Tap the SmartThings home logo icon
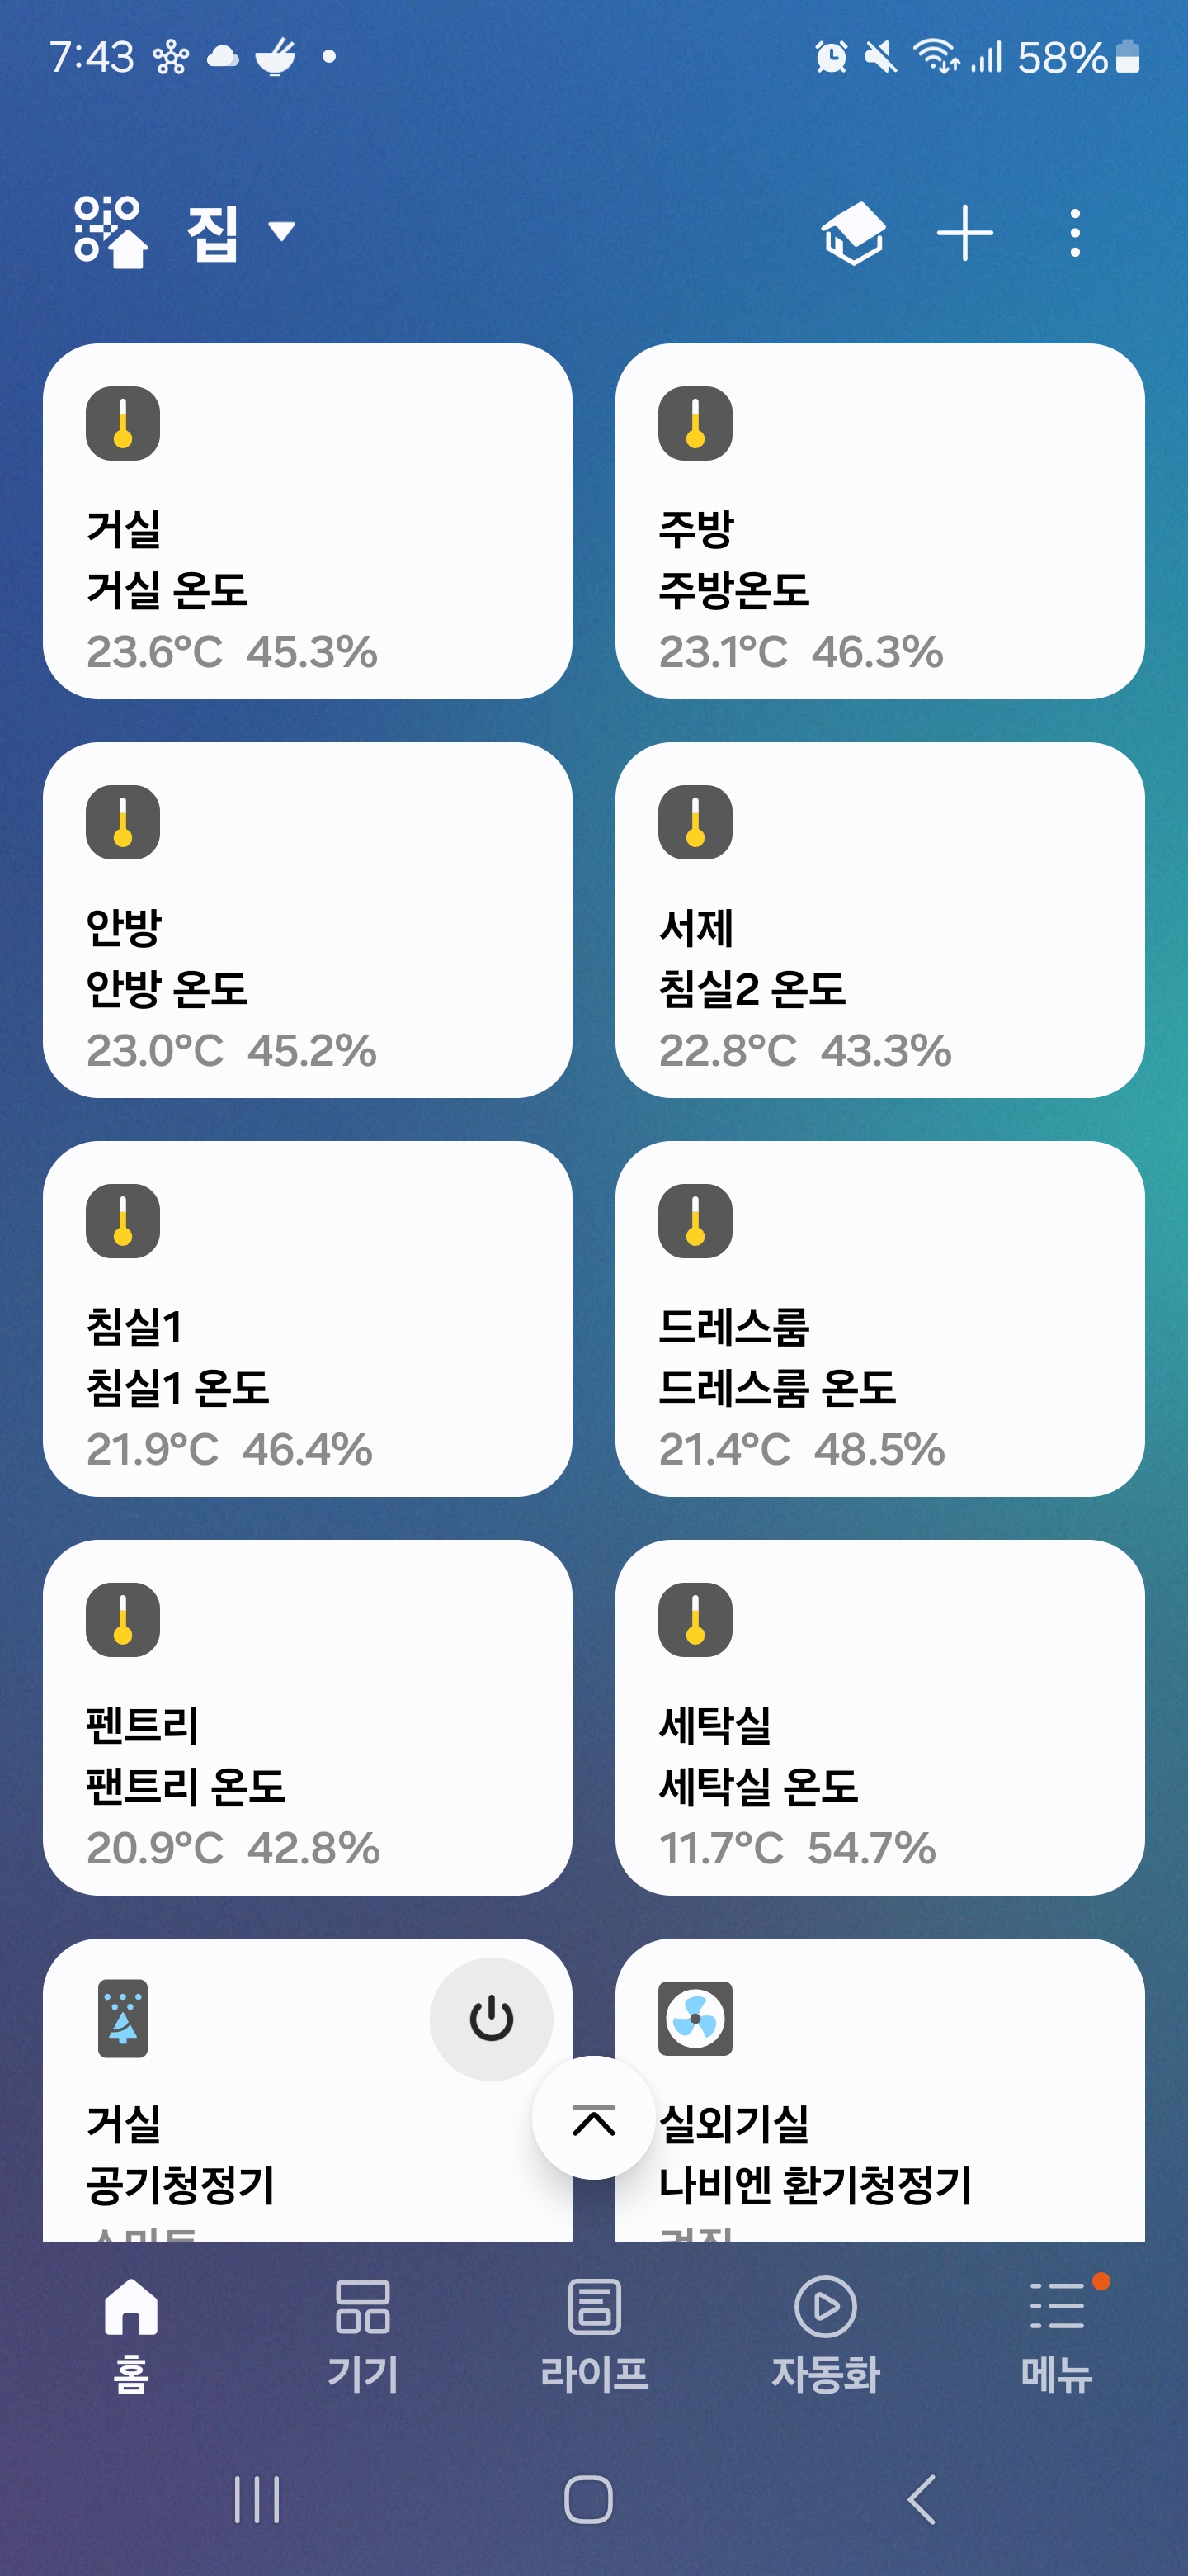This screenshot has width=1188, height=2576. point(110,232)
